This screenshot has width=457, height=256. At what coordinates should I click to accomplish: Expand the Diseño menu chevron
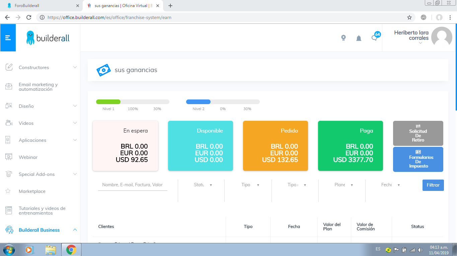point(75,106)
